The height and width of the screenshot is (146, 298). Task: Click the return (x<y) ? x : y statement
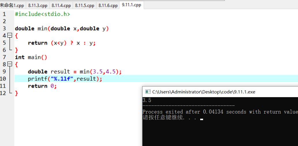tap(62, 43)
